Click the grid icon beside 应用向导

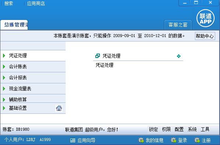73,140
